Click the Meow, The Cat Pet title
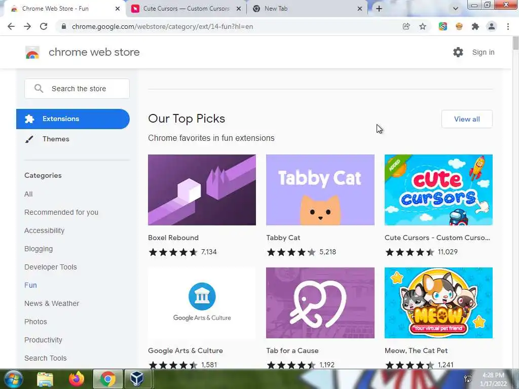Viewport: 519px width, 389px height. (416, 351)
